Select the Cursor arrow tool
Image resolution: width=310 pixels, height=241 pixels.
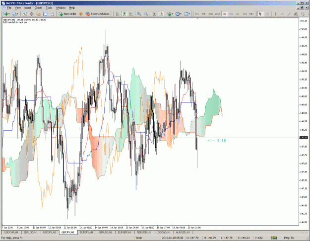pyautogui.click(x=260, y=14)
